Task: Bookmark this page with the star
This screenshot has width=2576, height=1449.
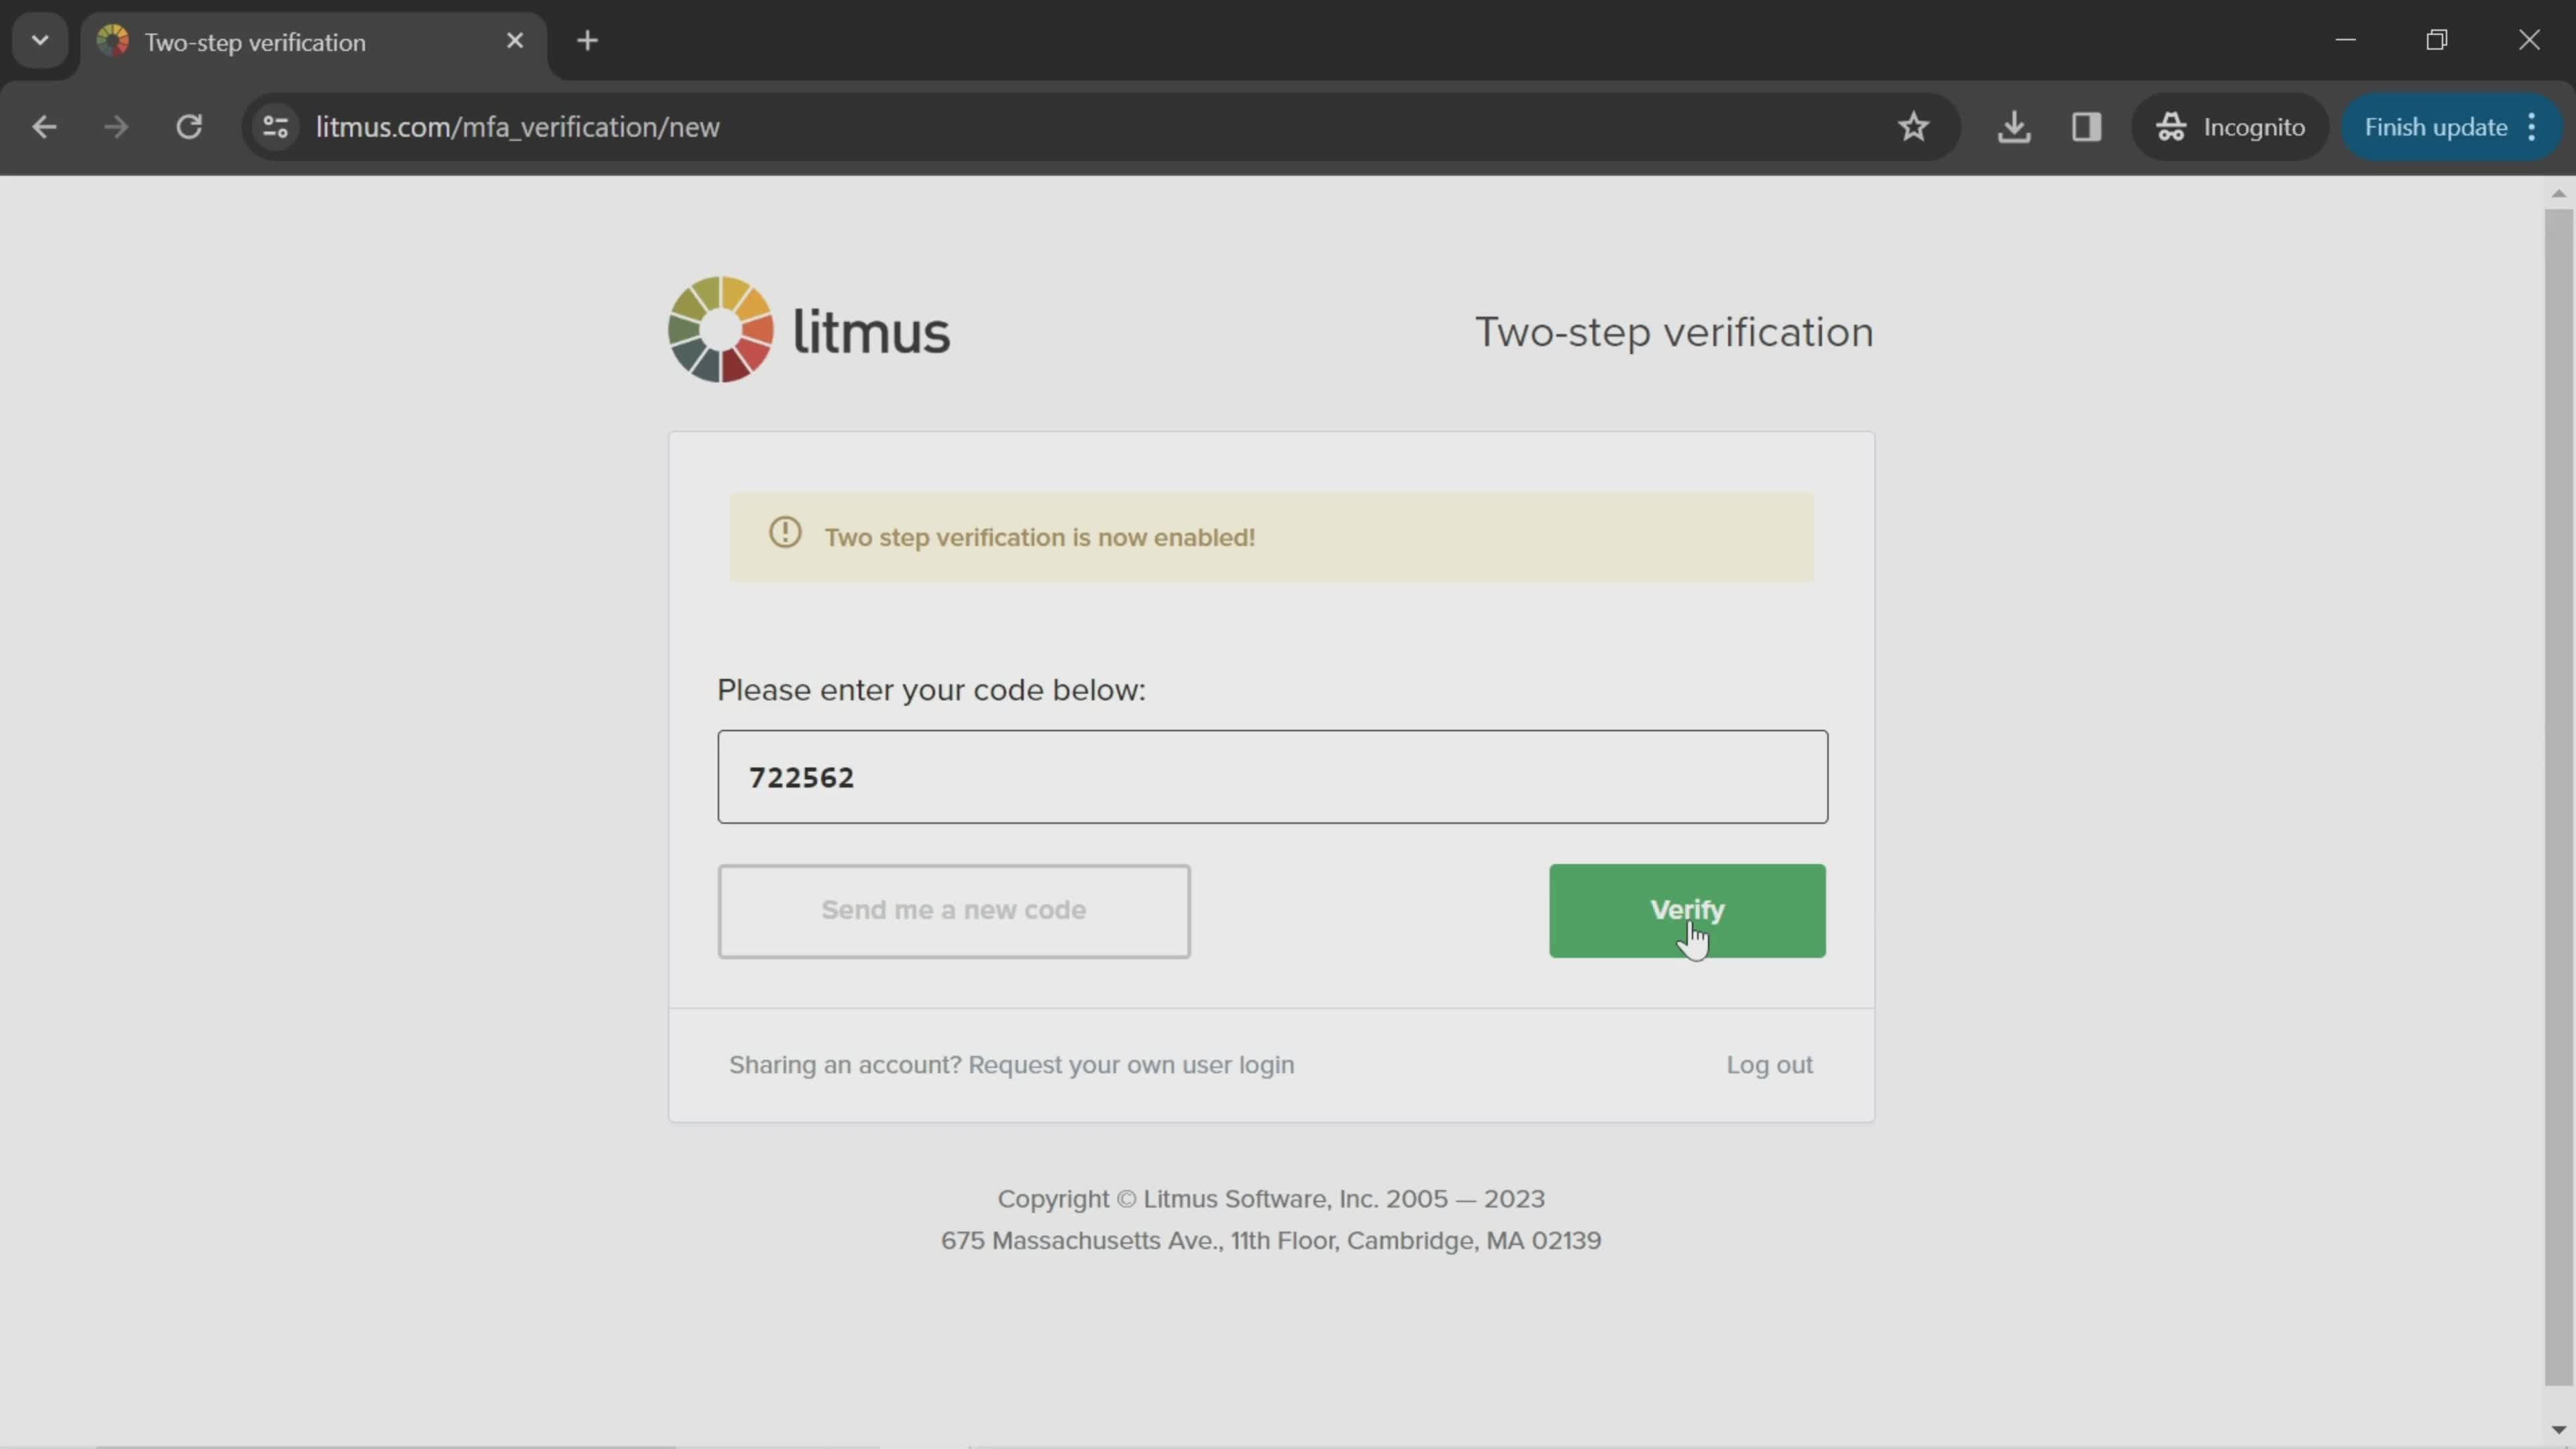Action: (1913, 127)
